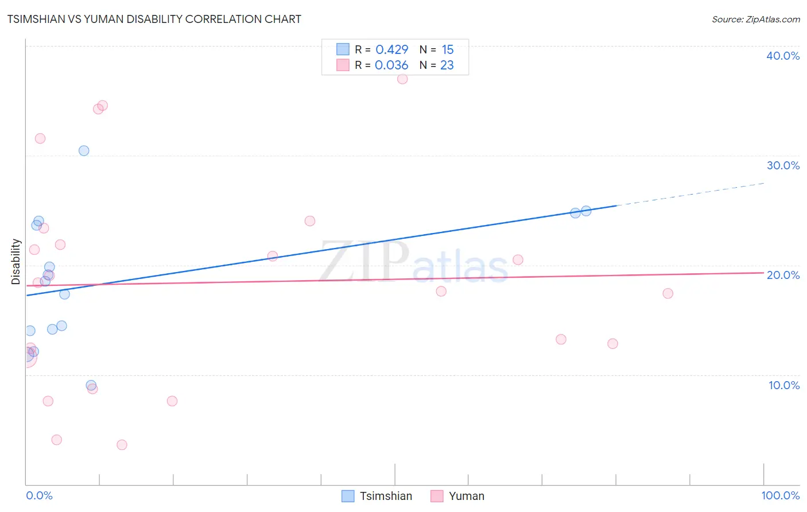Select the highest pink Yuman point near 37%
The height and width of the screenshot is (512, 807).
[x=402, y=79]
